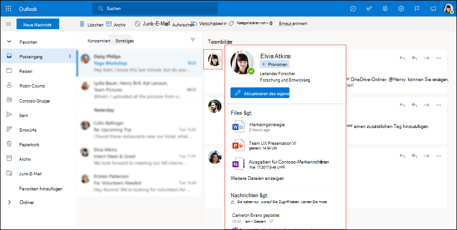Click Elvia Atkins small avatar in thread
This screenshot has height=230, width=457.
tap(214, 59)
